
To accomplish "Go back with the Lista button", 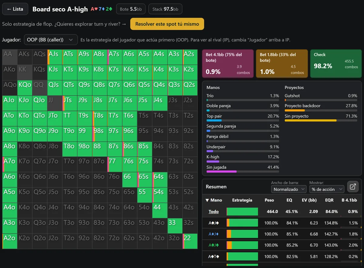I will 15,9.
